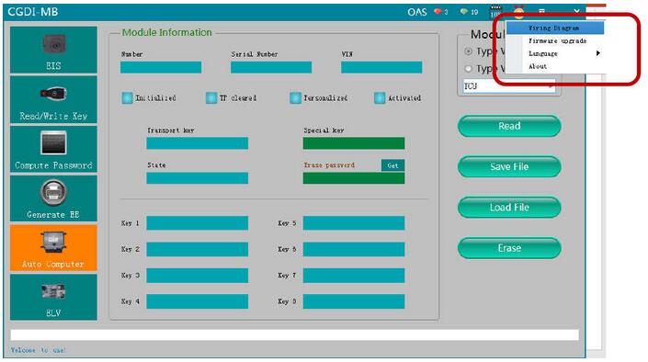Click the Key 4 field

click(197, 301)
